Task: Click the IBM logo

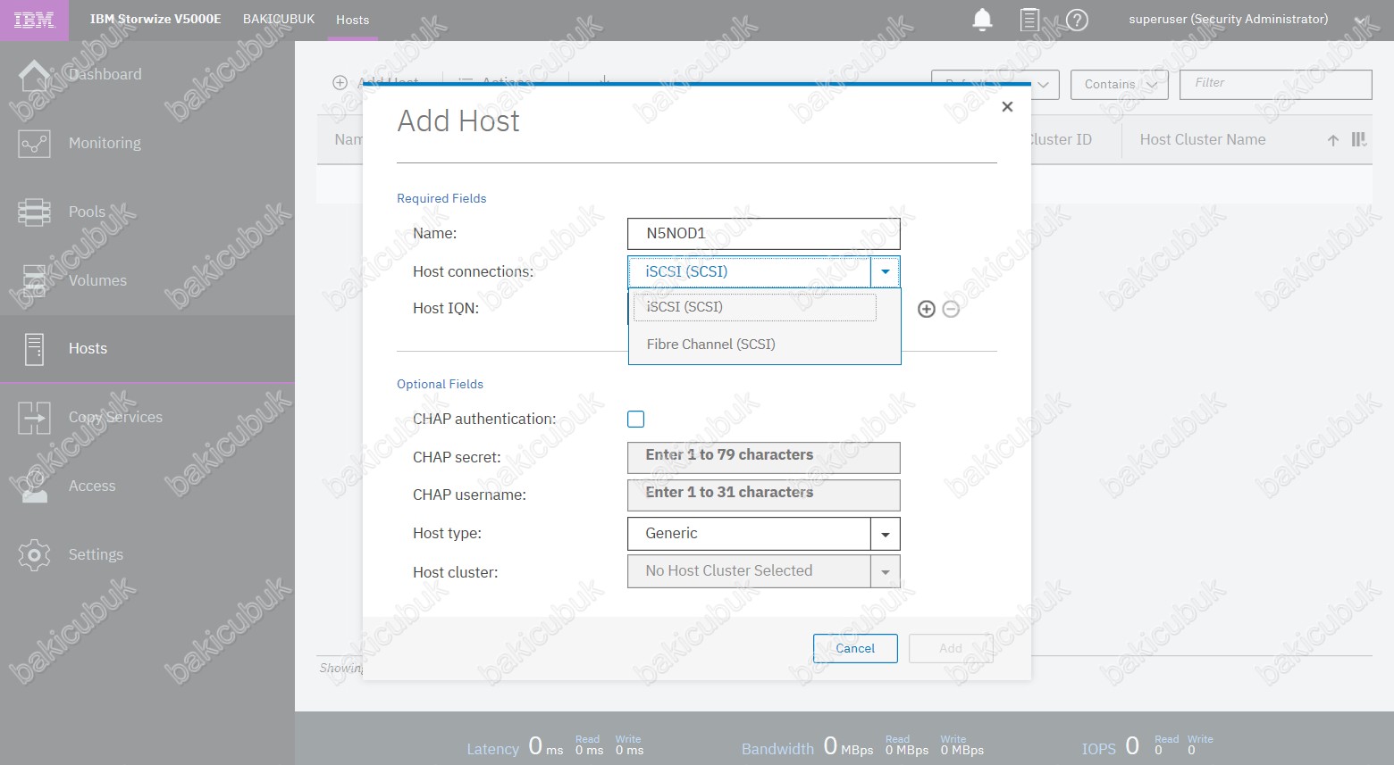Action: (34, 20)
